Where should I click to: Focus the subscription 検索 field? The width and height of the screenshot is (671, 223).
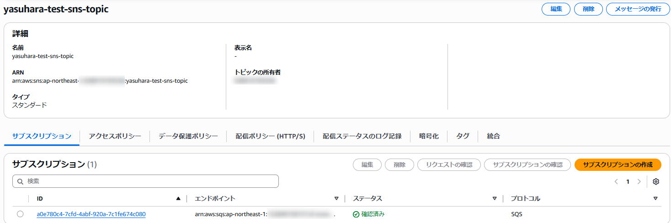(x=145, y=181)
